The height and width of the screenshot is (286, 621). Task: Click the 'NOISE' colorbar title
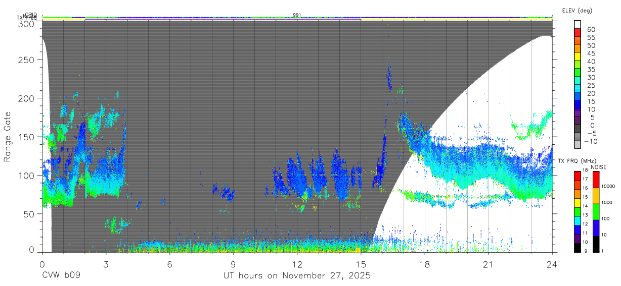[598, 166]
